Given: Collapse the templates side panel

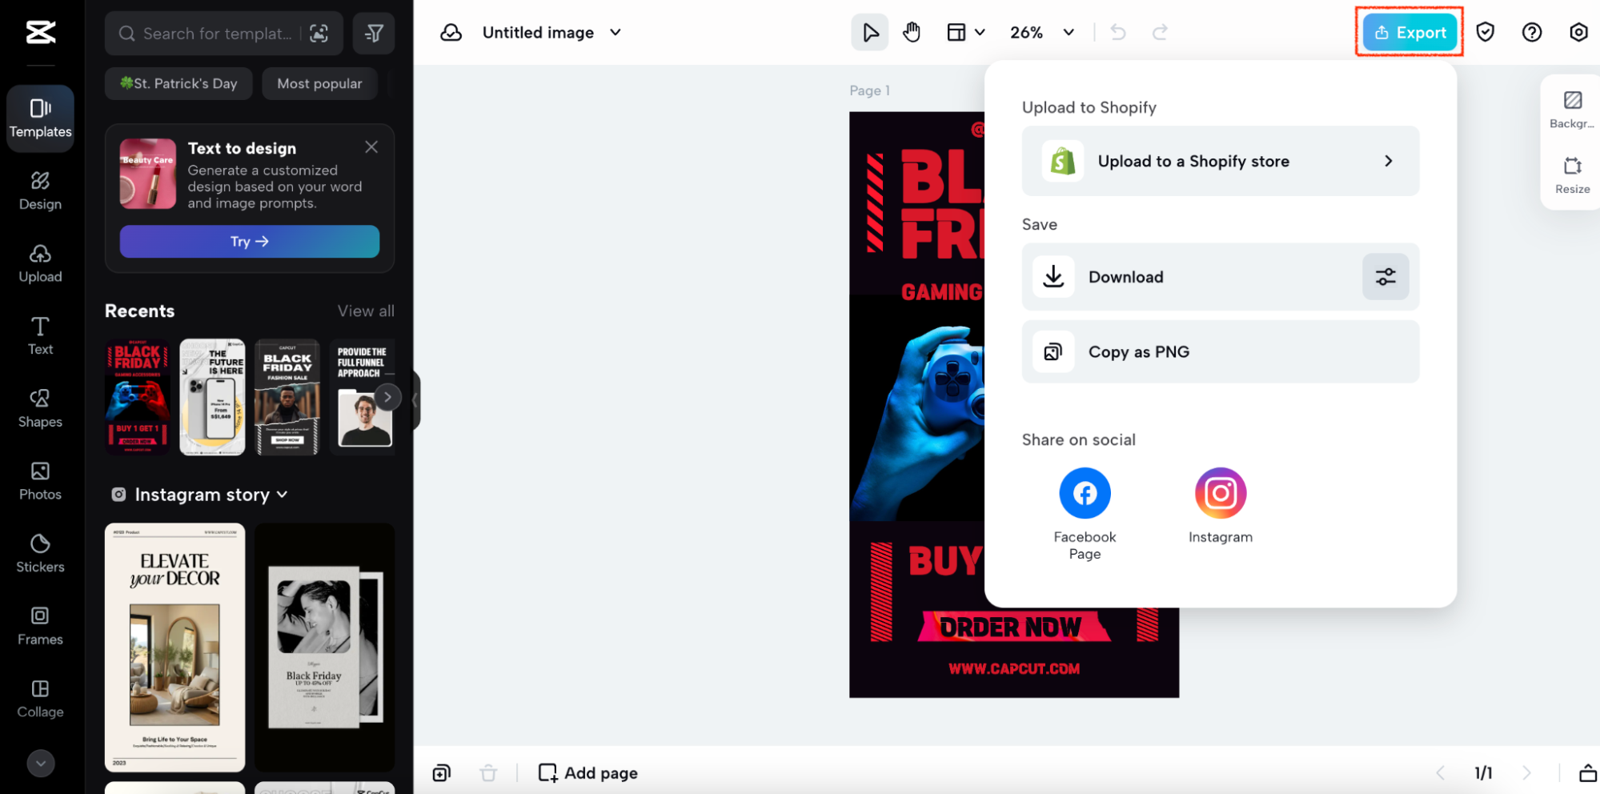Looking at the screenshot, I should click(x=416, y=400).
